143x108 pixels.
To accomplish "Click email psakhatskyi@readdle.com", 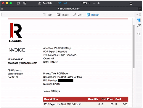I will (23, 63).
